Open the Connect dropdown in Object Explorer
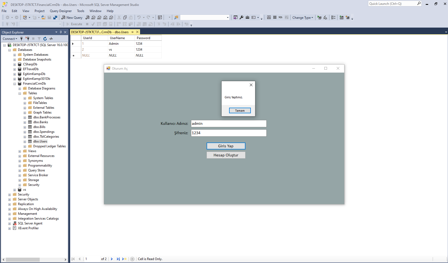This screenshot has width=448, height=263. pos(10,39)
